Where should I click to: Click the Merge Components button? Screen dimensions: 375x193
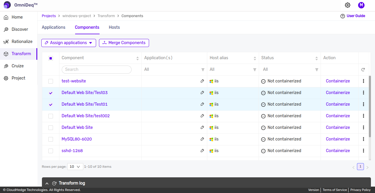(x=124, y=43)
